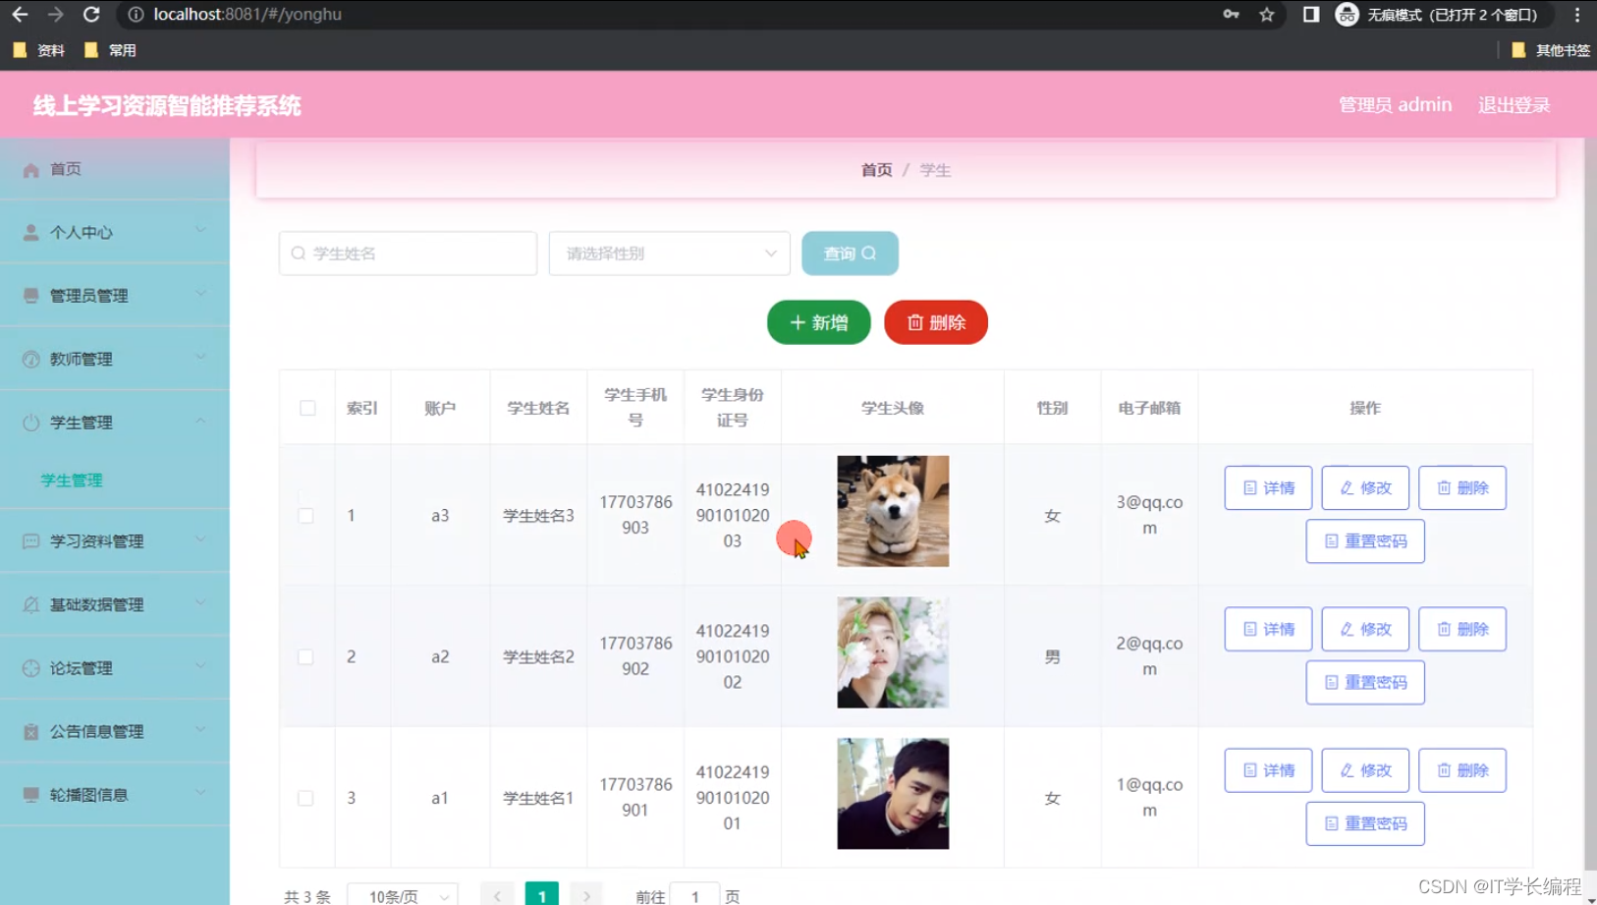This screenshot has height=905, width=1597.
Task: Open the 请选择性别 gender dropdown
Action: coord(669,253)
